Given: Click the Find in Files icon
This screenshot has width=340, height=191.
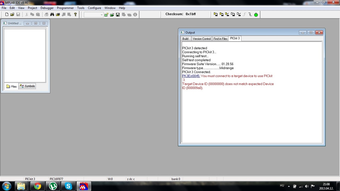Looking at the screenshot, I should click(58, 15).
